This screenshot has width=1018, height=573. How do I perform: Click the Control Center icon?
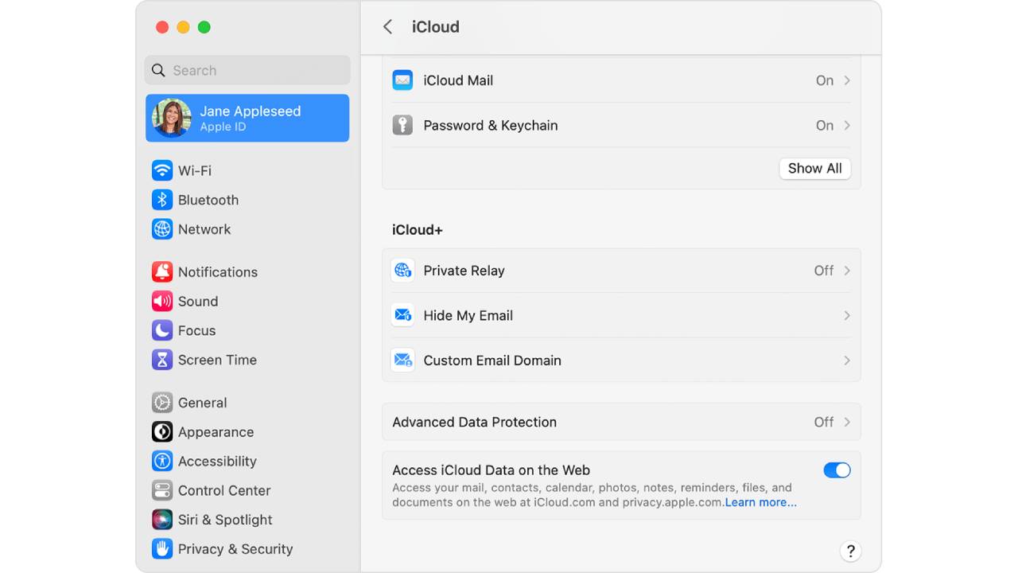[162, 490]
